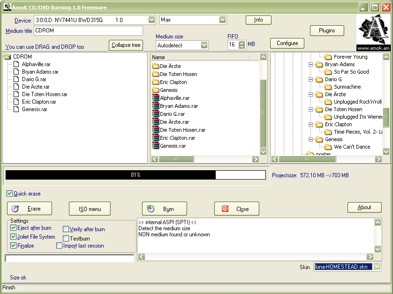Click the Bryan Adams.rar archive icon in file list
Viewport: 393px width, 294px height.
pyautogui.click(x=156, y=106)
